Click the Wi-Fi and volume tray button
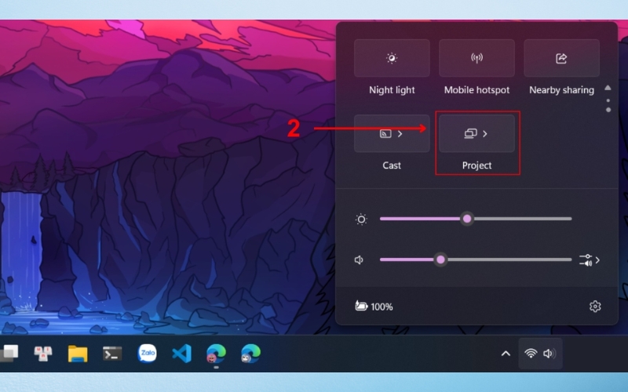628x392 pixels. [x=540, y=354]
